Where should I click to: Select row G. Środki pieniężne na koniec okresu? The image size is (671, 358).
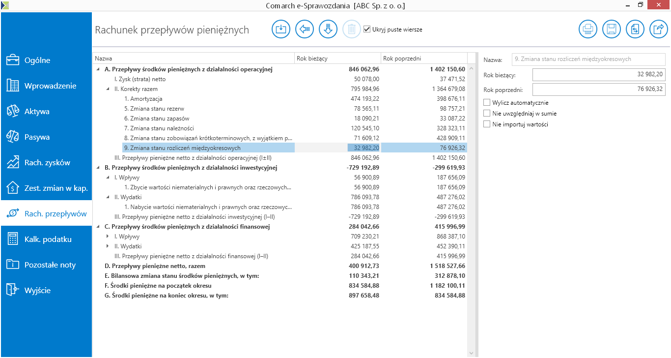280,296
